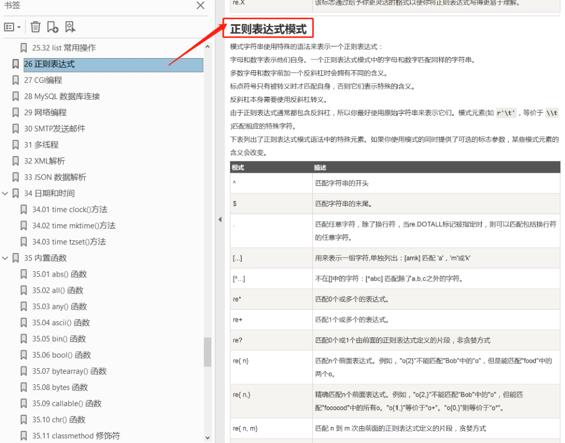Open bookmark 33 JSON 数据解析
This screenshot has width=565, height=443.
tap(55, 177)
